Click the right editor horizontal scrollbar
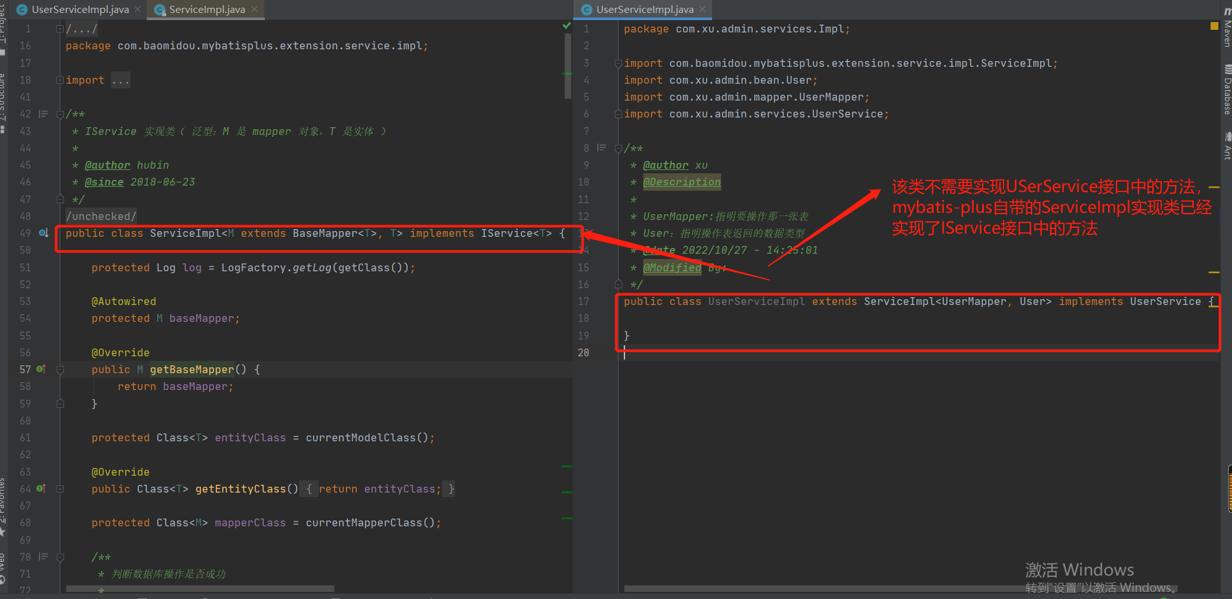This screenshot has width=1232, height=599. point(900,589)
